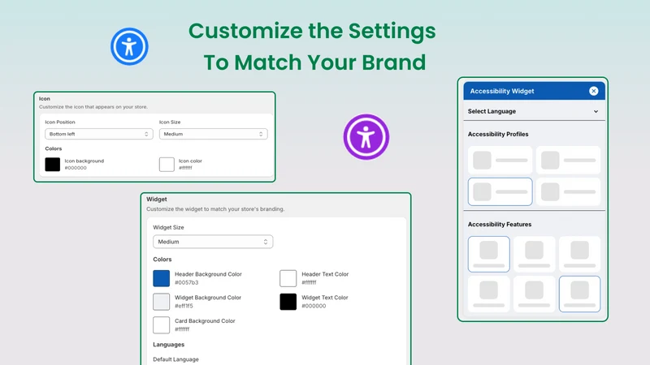
Task: Change the Header Background Color swatch
Action: click(161, 278)
